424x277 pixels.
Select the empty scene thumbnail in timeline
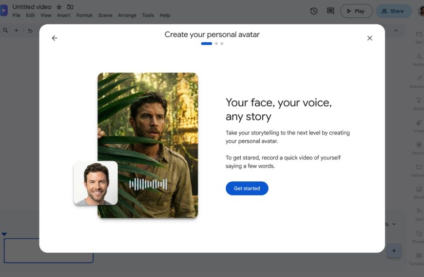49,251
